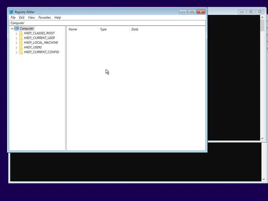
Task: Expand the HKEY_USERS key
Action: pos(16,48)
